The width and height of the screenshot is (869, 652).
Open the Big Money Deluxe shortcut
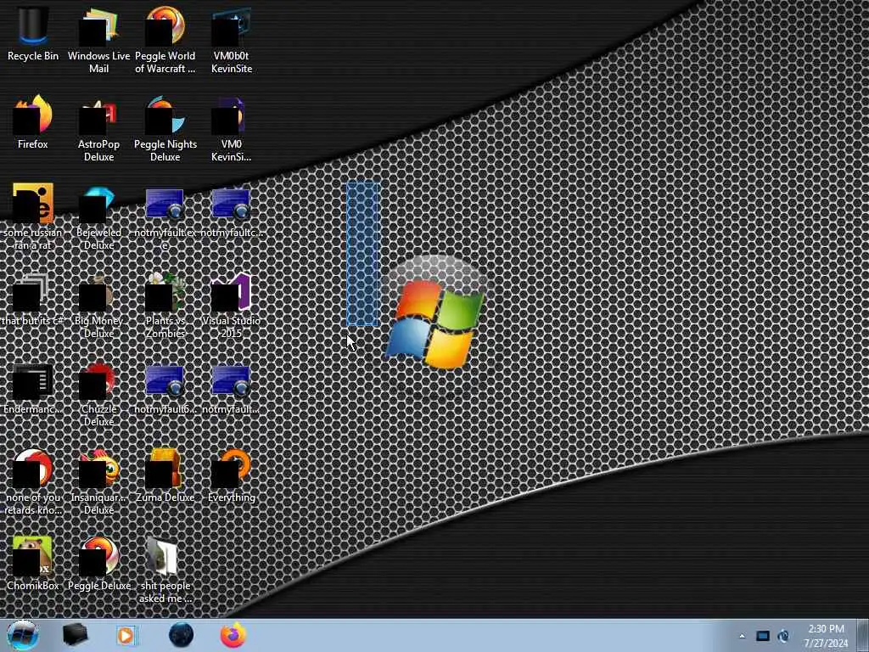tap(98, 305)
